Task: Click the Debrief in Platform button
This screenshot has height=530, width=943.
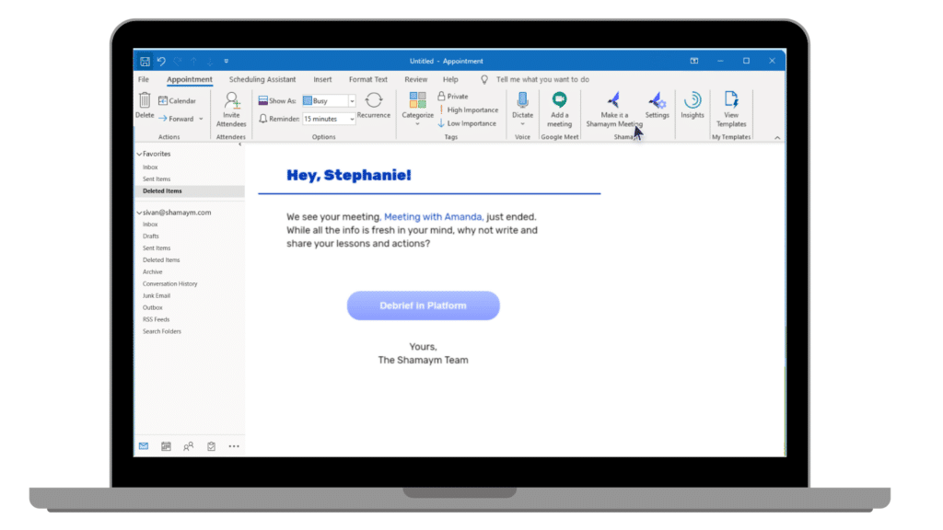Action: click(424, 305)
